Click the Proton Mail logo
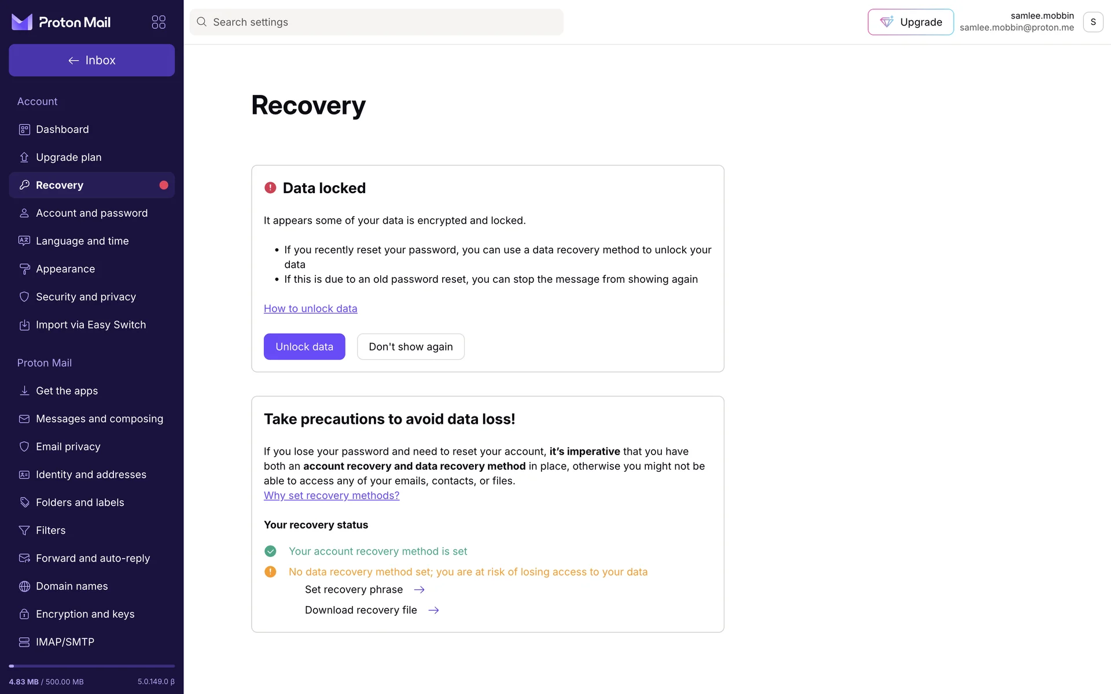 pyautogui.click(x=61, y=22)
